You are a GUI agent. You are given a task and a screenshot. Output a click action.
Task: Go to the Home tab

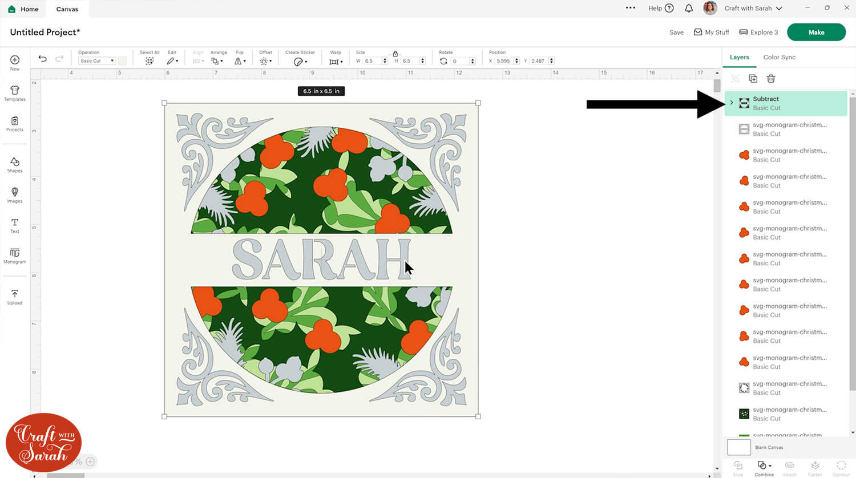pos(23,9)
